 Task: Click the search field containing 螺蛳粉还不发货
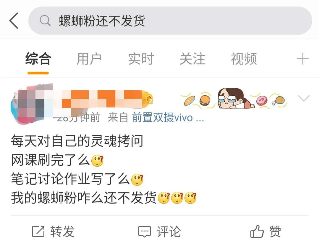click(170, 20)
